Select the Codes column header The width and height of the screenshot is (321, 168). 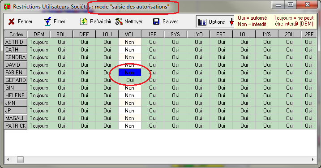[x=16, y=34]
